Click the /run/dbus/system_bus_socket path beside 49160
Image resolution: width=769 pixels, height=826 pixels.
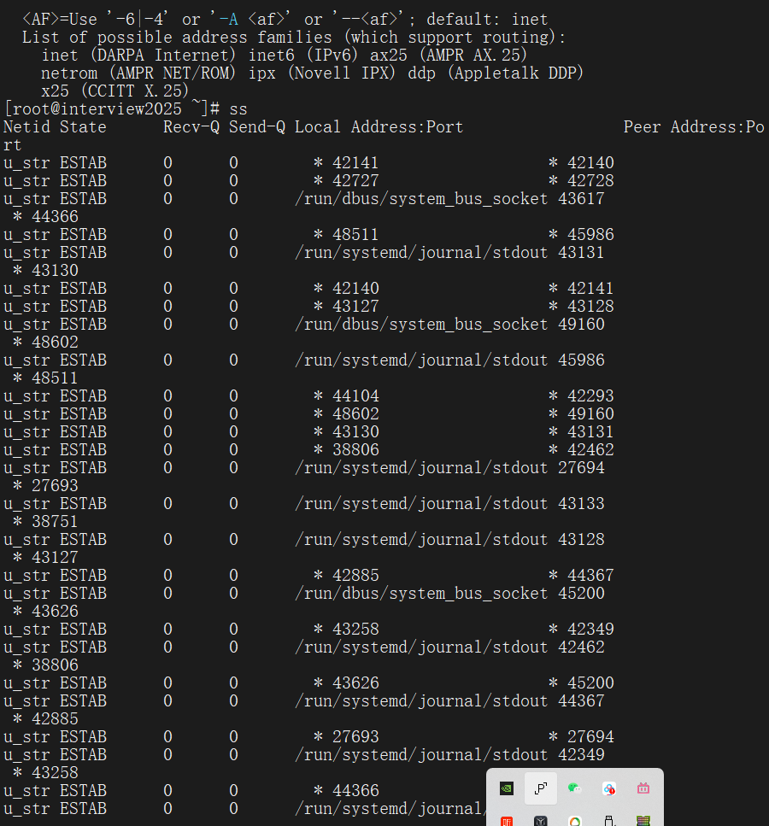[421, 324]
